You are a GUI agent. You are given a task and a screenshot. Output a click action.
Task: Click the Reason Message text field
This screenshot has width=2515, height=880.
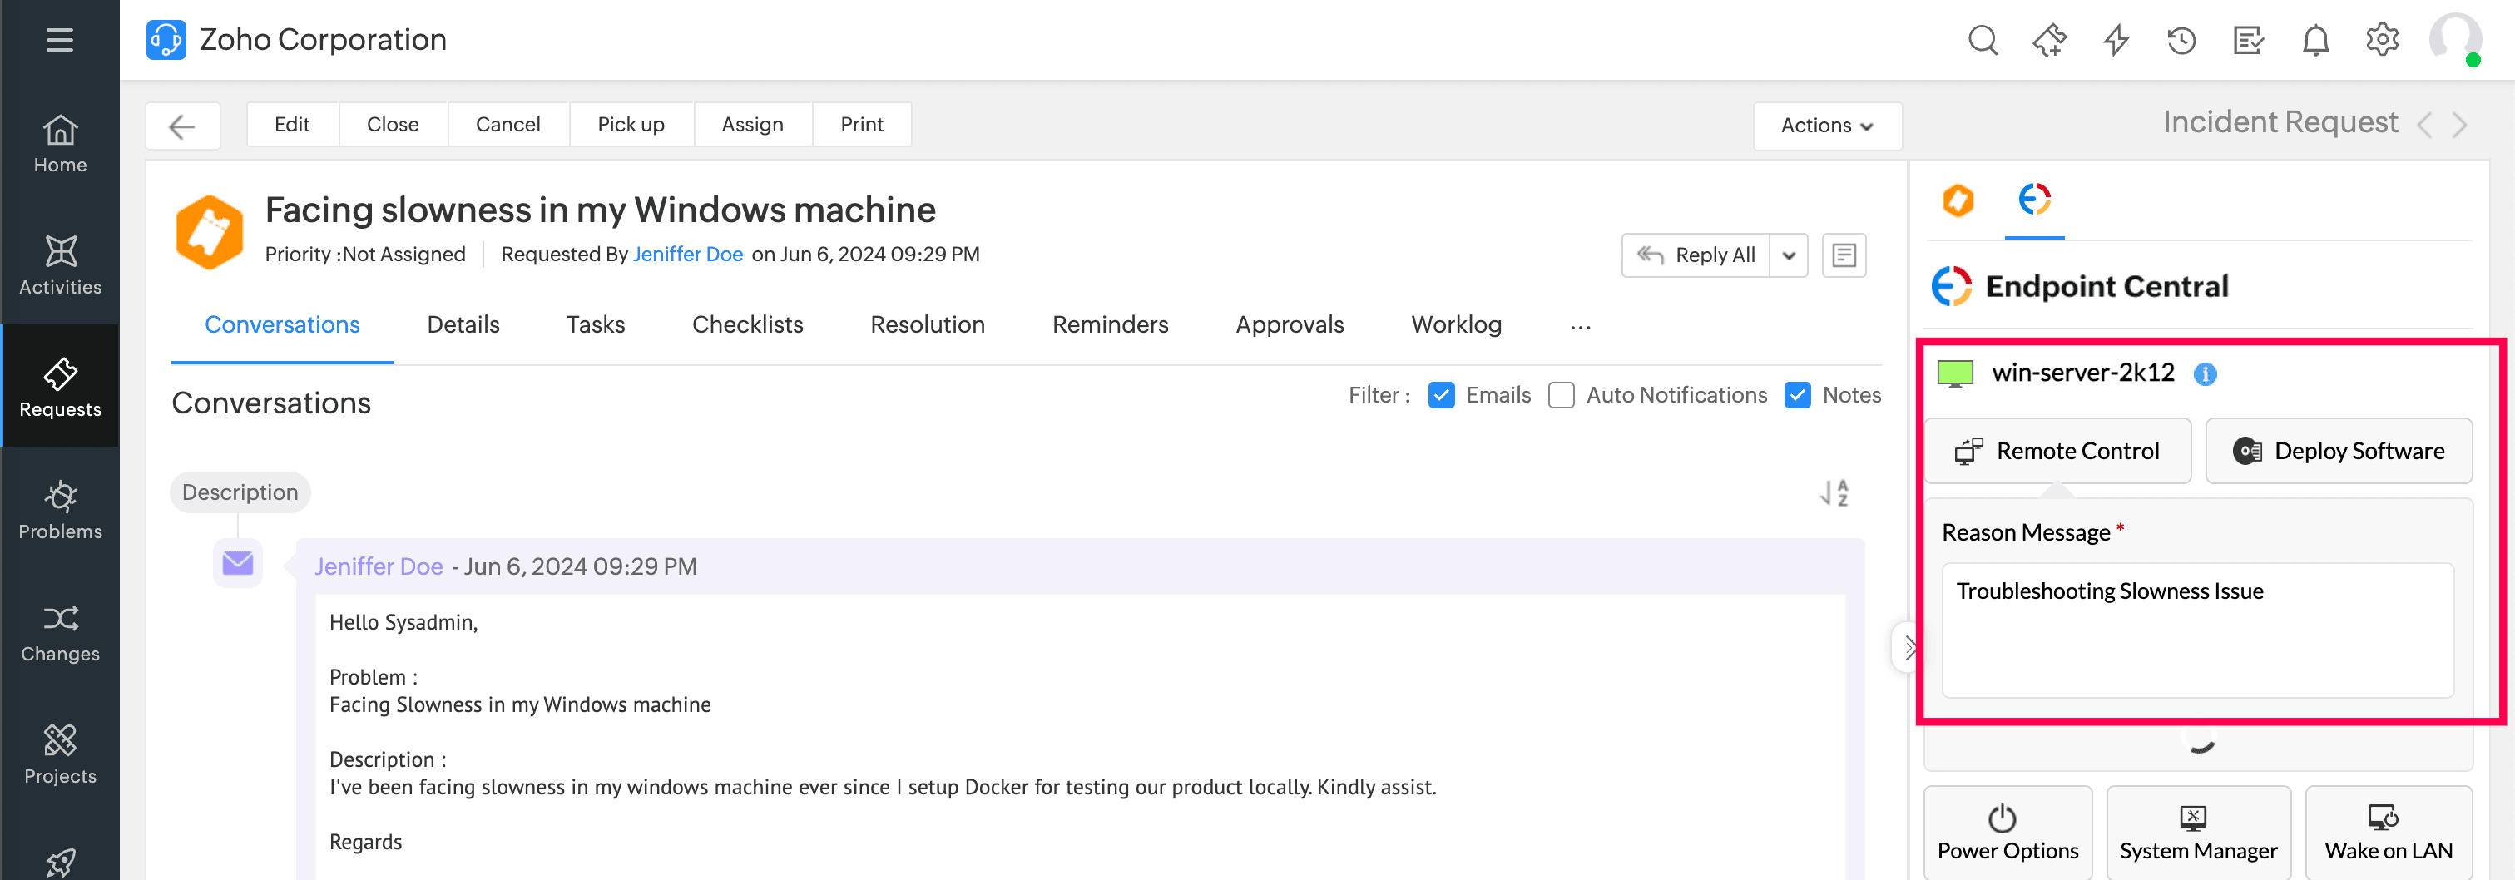point(2196,630)
